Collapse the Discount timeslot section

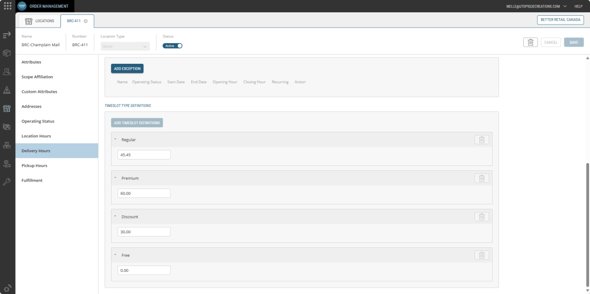116,216
